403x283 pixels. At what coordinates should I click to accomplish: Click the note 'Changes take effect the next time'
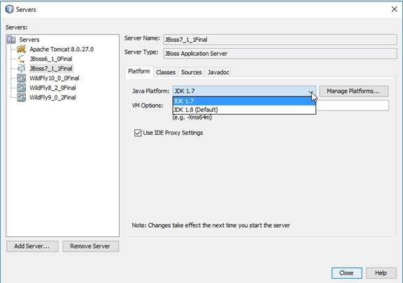click(211, 226)
